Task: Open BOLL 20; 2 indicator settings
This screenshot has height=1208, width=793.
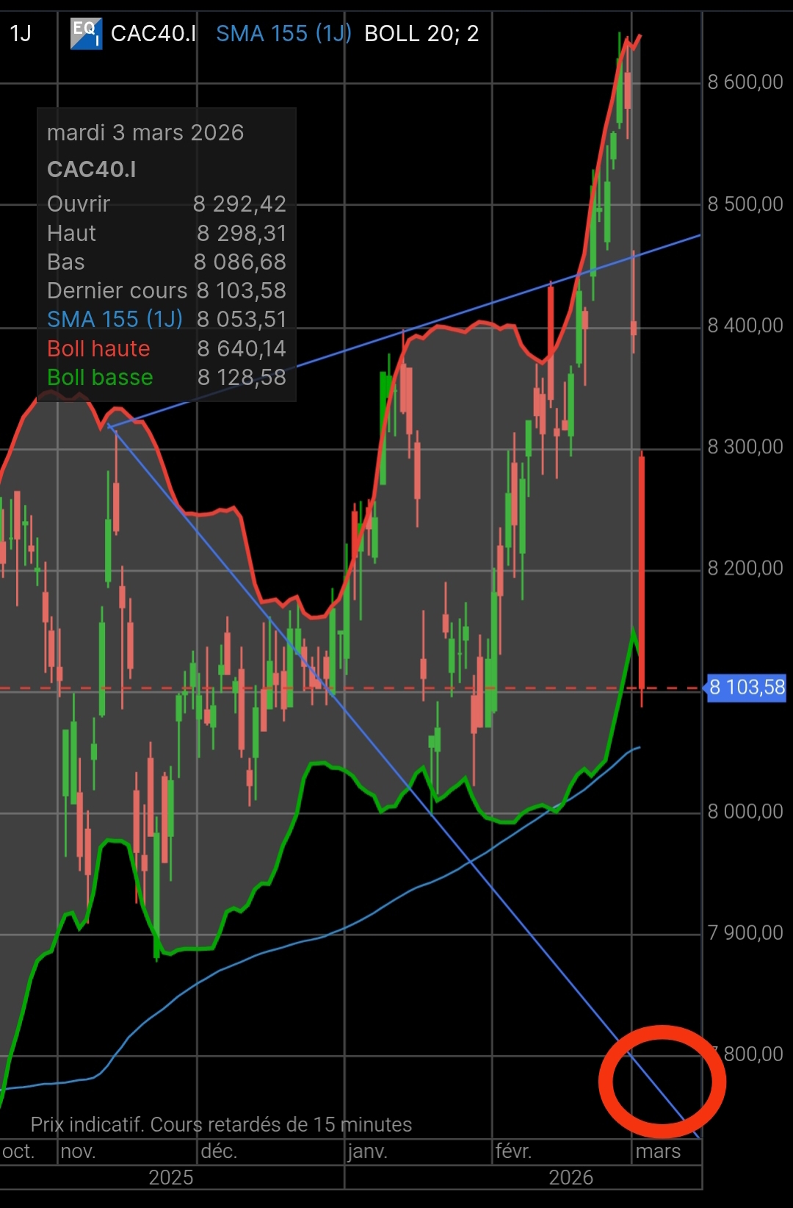Action: [x=421, y=34]
